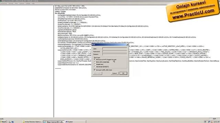Viewport: 220px width, 123px height.
Task: Click the Windows Start button
Action: (x=3, y=122)
